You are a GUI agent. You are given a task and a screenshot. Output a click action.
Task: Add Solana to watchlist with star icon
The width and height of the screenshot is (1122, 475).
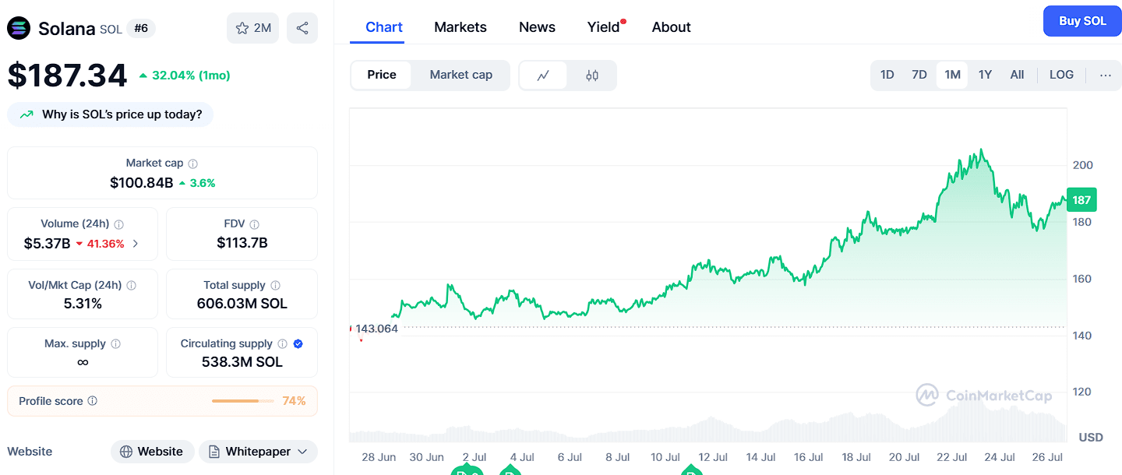[x=252, y=28]
